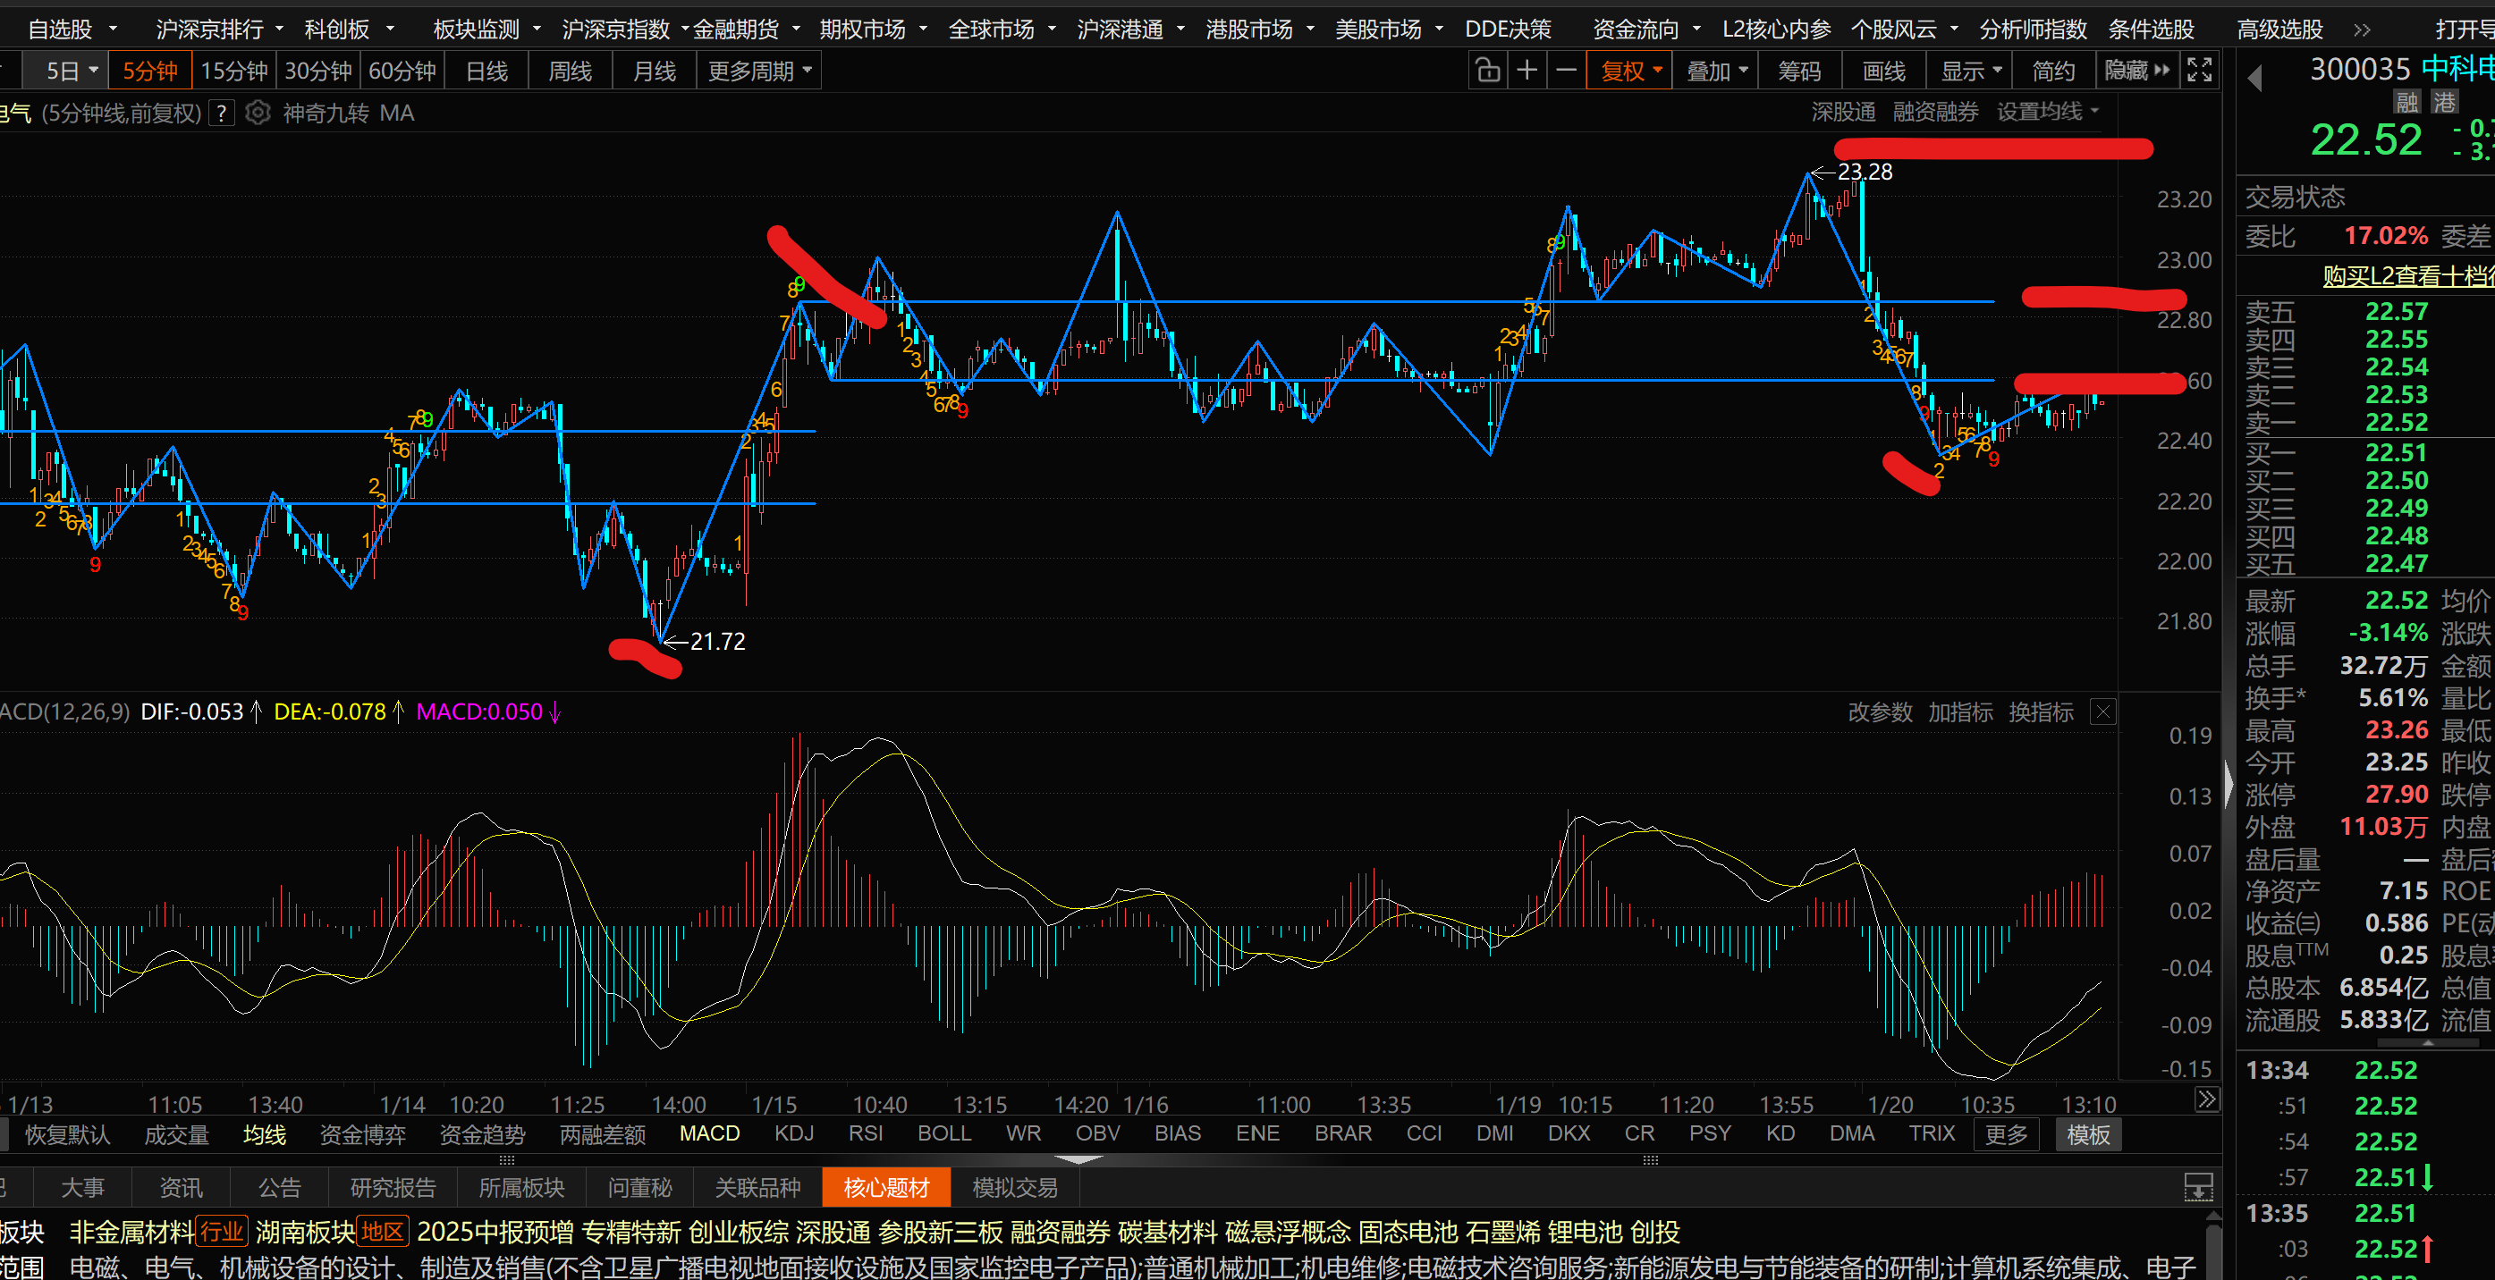2495x1280 pixels.
Task: Click the question mark help icon
Action: click(x=222, y=114)
